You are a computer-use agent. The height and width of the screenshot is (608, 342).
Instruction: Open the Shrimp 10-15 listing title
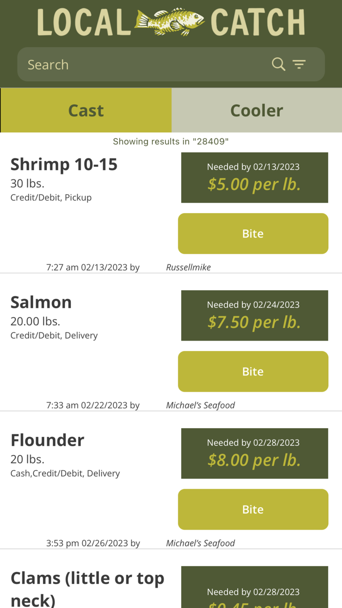(x=64, y=164)
